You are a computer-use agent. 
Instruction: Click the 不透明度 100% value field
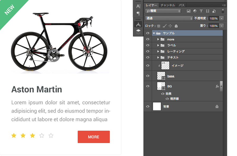point(214,18)
